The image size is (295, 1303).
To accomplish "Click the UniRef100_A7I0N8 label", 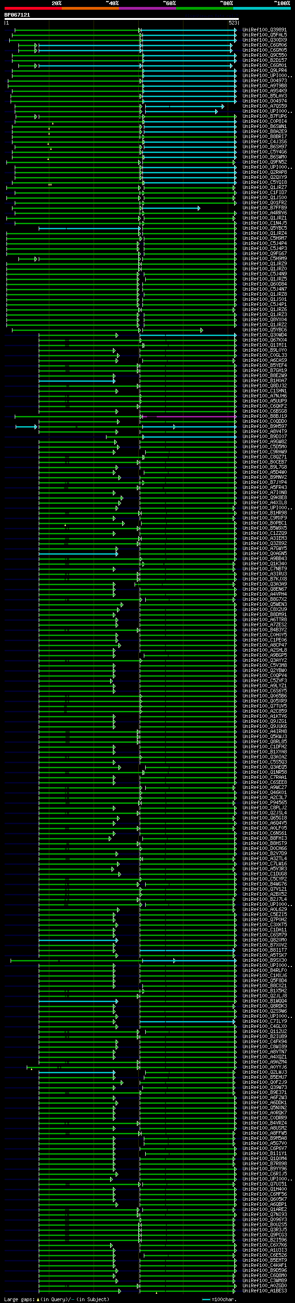I will pyautogui.click(x=265, y=492).
